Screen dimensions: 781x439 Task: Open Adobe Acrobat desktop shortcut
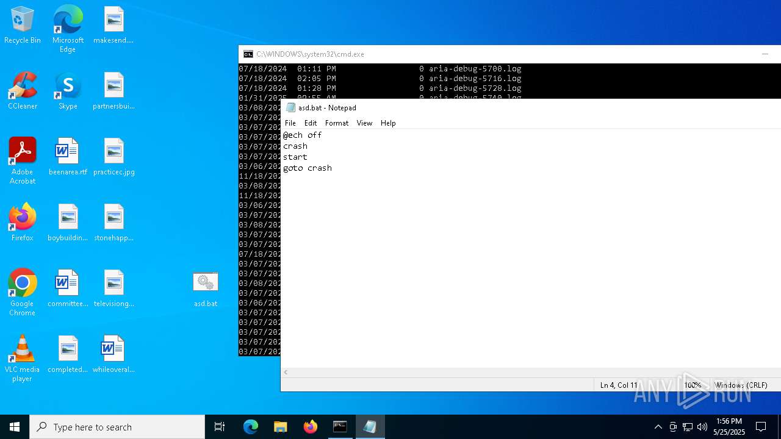23,160
